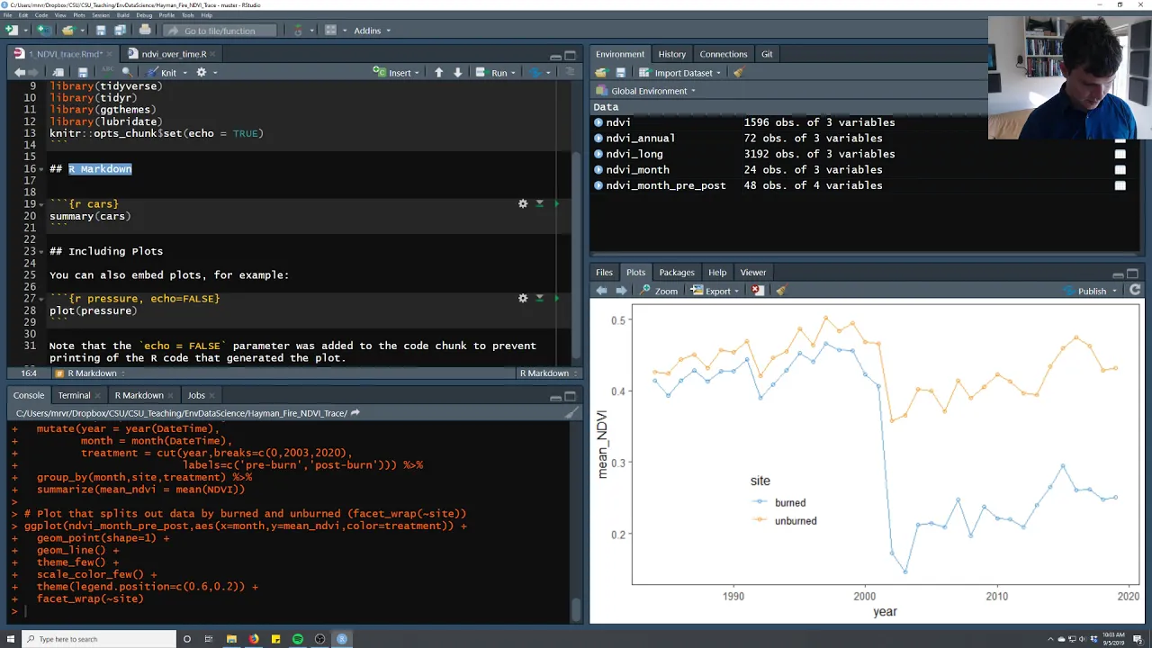Save workspace icon in Environment pane
Viewport: 1152px width, 648px height.
pyautogui.click(x=620, y=73)
